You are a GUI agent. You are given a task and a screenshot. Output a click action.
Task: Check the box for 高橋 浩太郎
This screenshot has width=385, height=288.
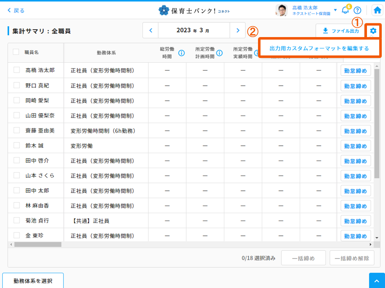pyautogui.click(x=17, y=70)
